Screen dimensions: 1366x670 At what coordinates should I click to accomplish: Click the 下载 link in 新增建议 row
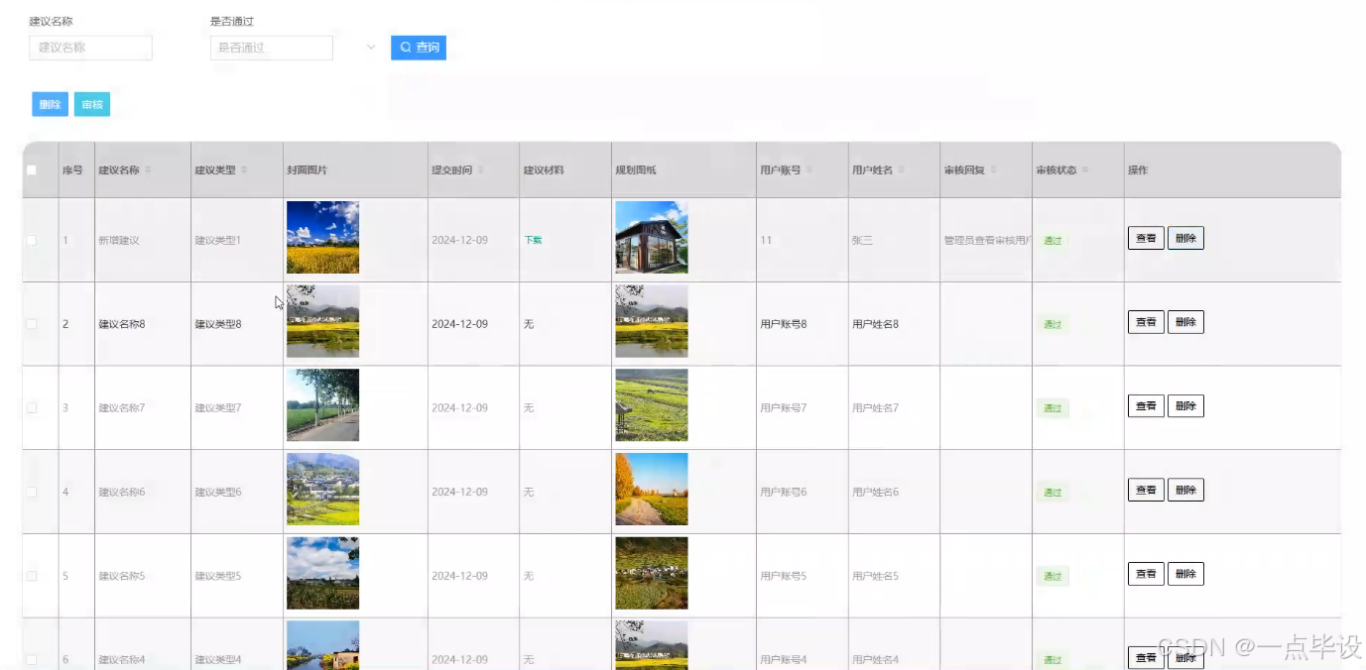click(x=533, y=240)
